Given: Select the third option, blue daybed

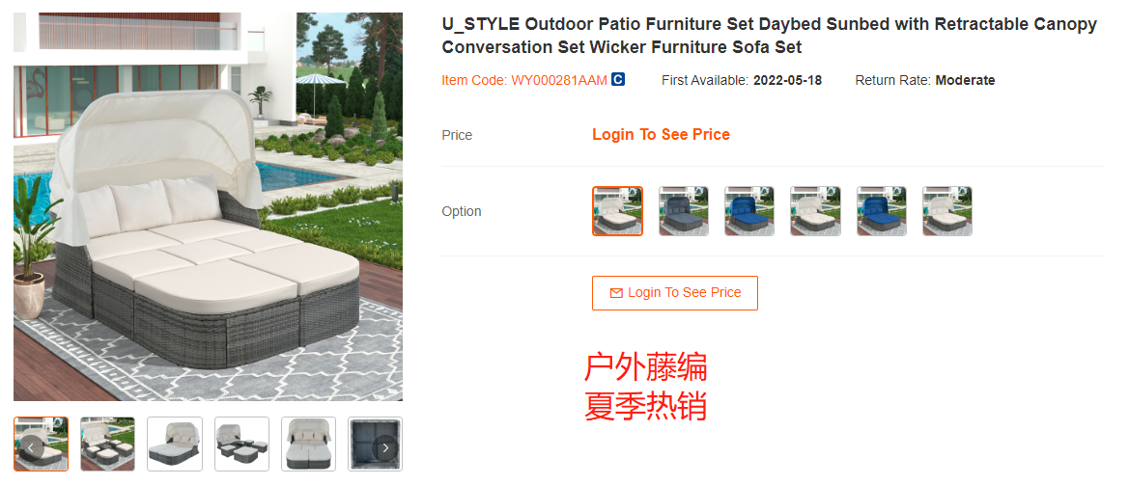Looking at the screenshot, I should coord(749,211).
